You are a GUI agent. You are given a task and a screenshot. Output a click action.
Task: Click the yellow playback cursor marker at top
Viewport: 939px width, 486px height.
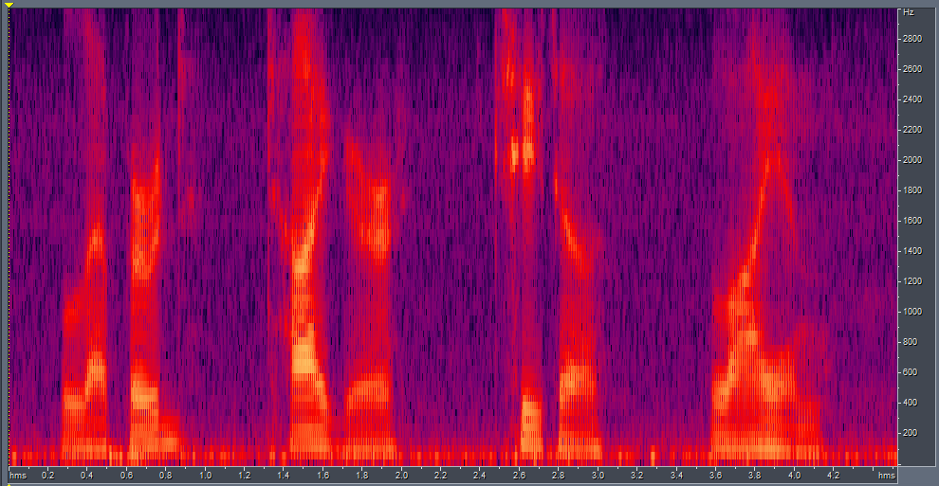click(x=9, y=5)
